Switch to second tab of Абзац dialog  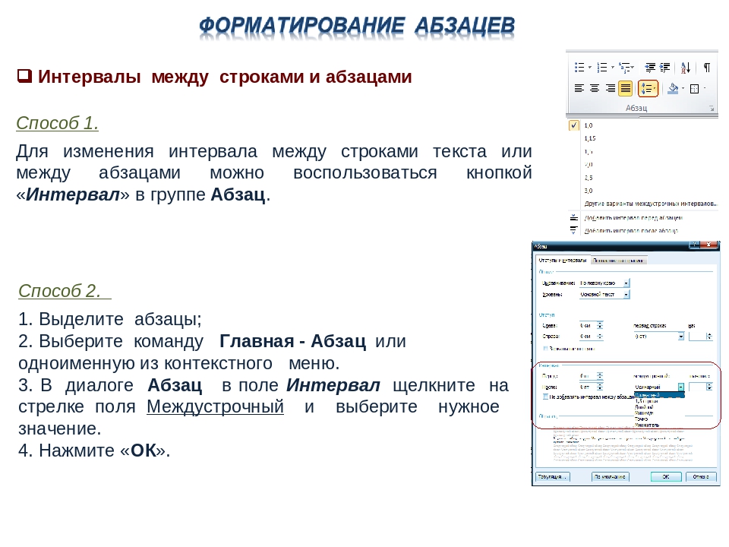coord(618,261)
